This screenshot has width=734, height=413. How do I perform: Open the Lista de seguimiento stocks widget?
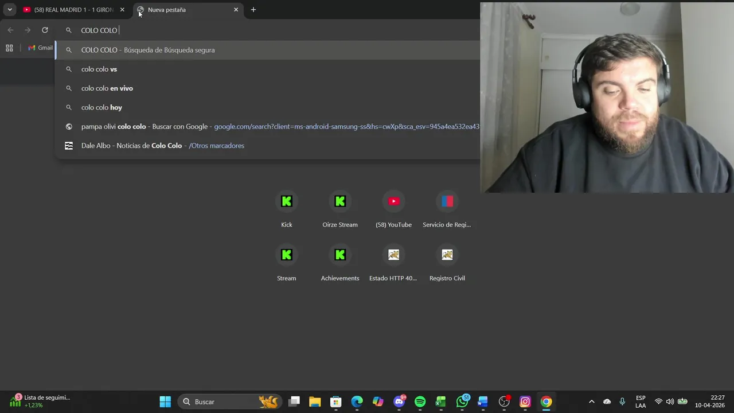tap(40, 402)
